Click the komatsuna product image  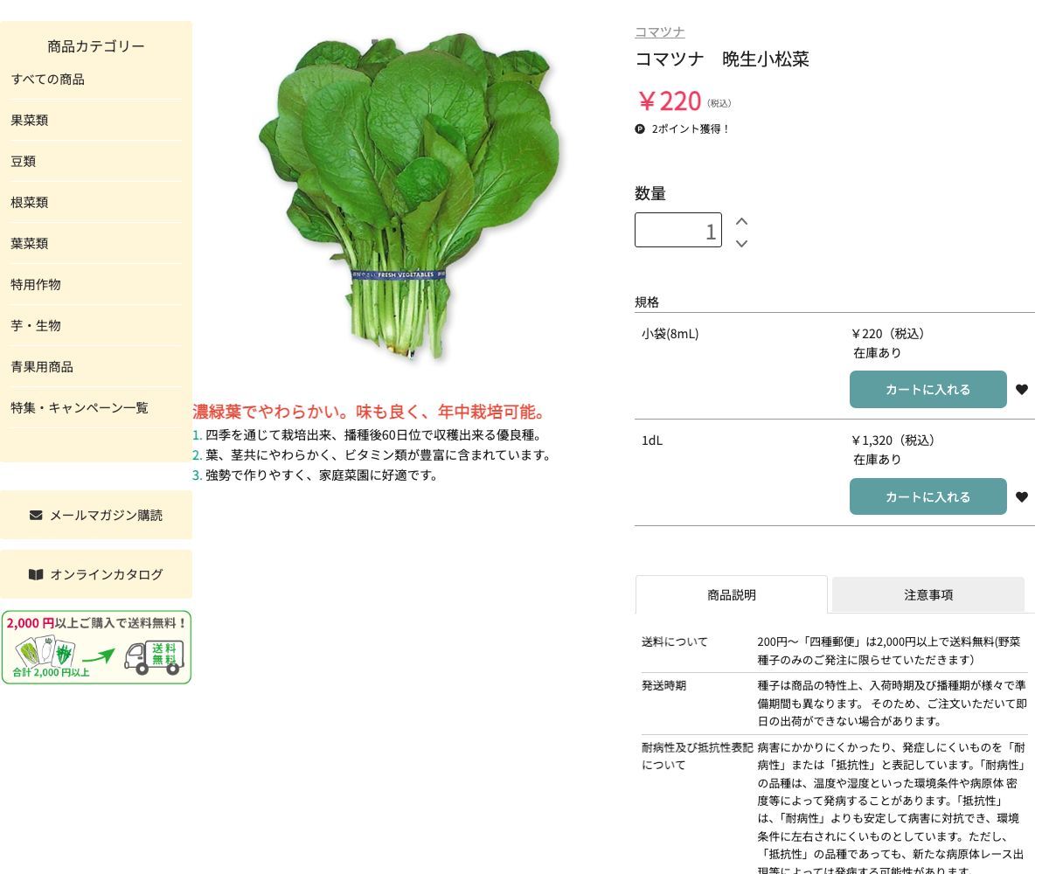coord(409,197)
